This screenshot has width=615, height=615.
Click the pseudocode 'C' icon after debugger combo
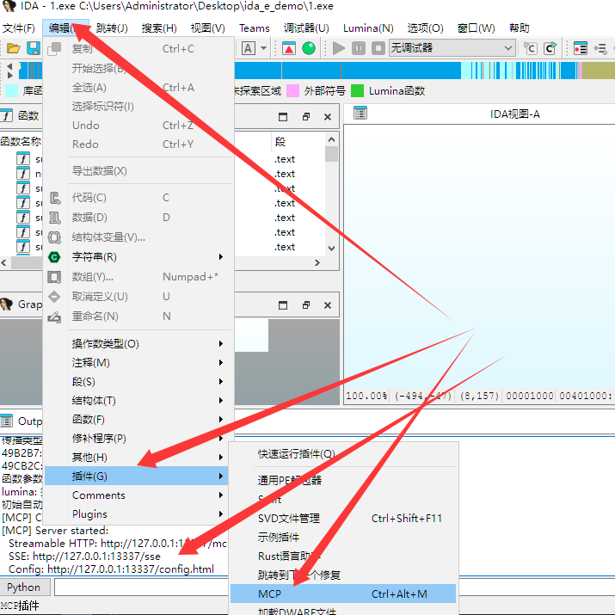tap(531, 48)
